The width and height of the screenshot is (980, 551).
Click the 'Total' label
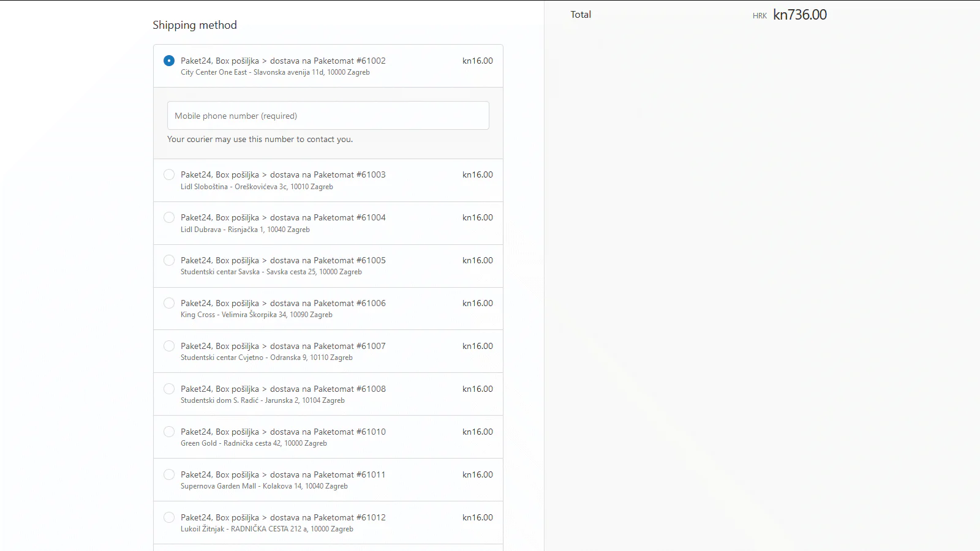(581, 15)
